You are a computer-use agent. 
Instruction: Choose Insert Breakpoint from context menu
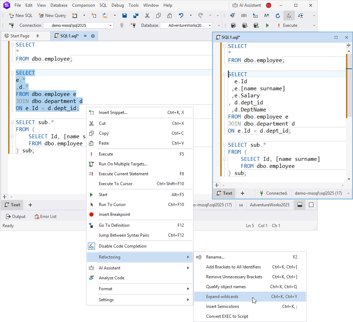[139, 214]
